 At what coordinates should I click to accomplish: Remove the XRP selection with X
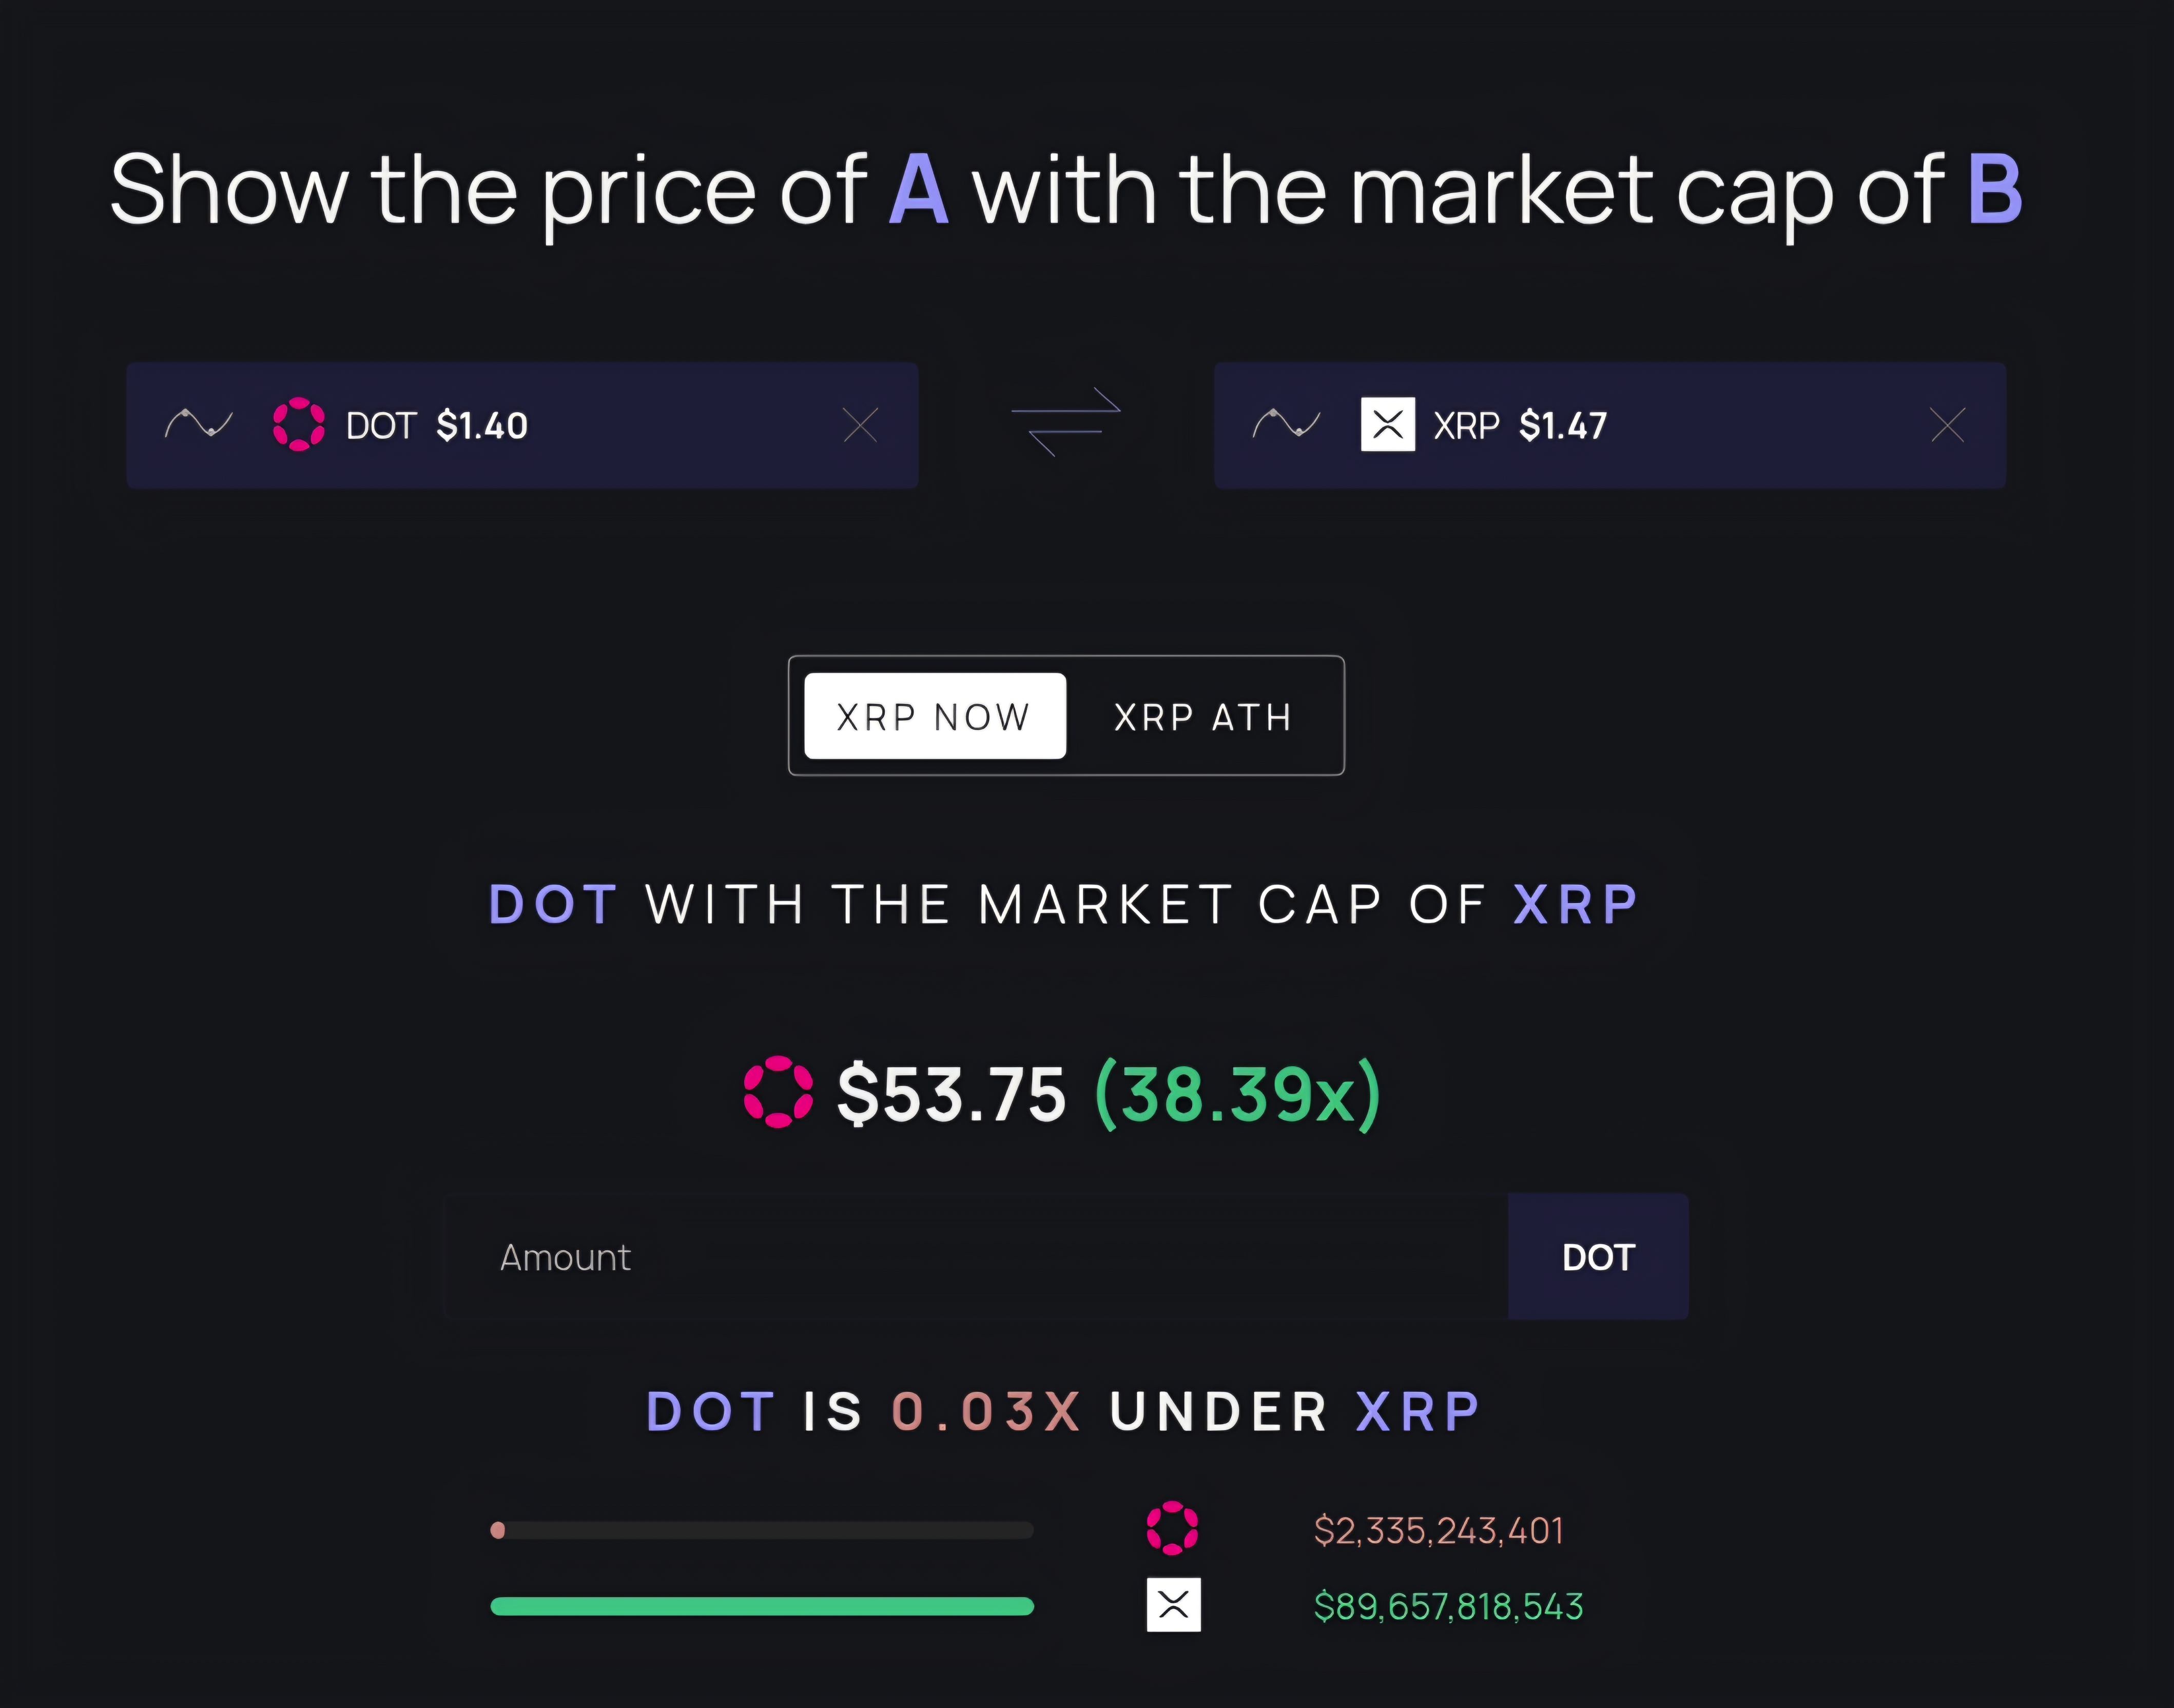[x=1947, y=425]
